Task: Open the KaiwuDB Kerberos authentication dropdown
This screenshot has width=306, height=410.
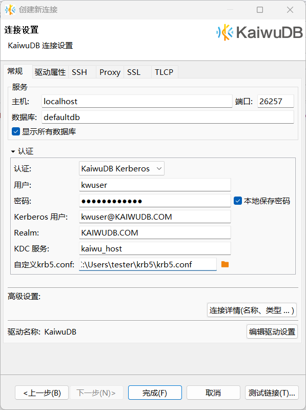Action: coord(121,168)
